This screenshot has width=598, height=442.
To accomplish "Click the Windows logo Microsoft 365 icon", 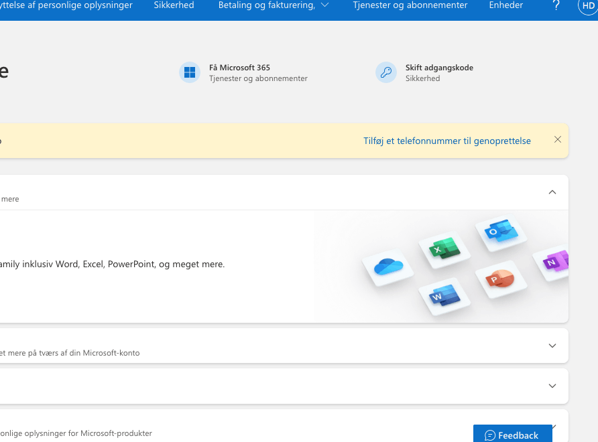I will [190, 72].
